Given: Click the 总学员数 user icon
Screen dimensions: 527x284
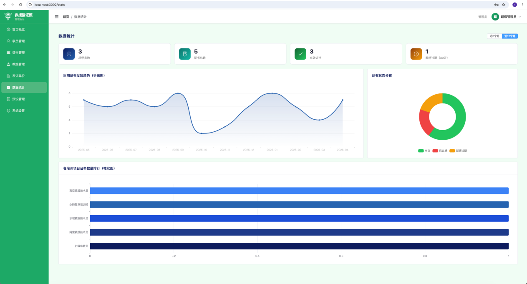Looking at the screenshot, I should [69, 54].
